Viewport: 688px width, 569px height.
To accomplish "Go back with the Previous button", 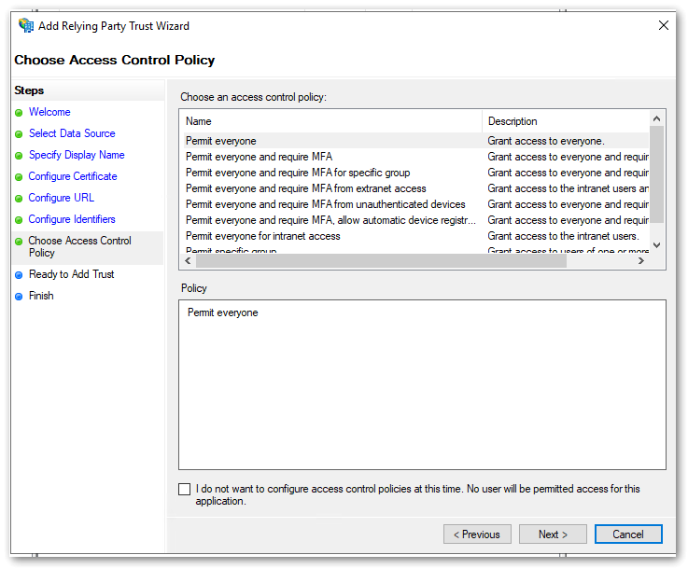I will (x=477, y=534).
